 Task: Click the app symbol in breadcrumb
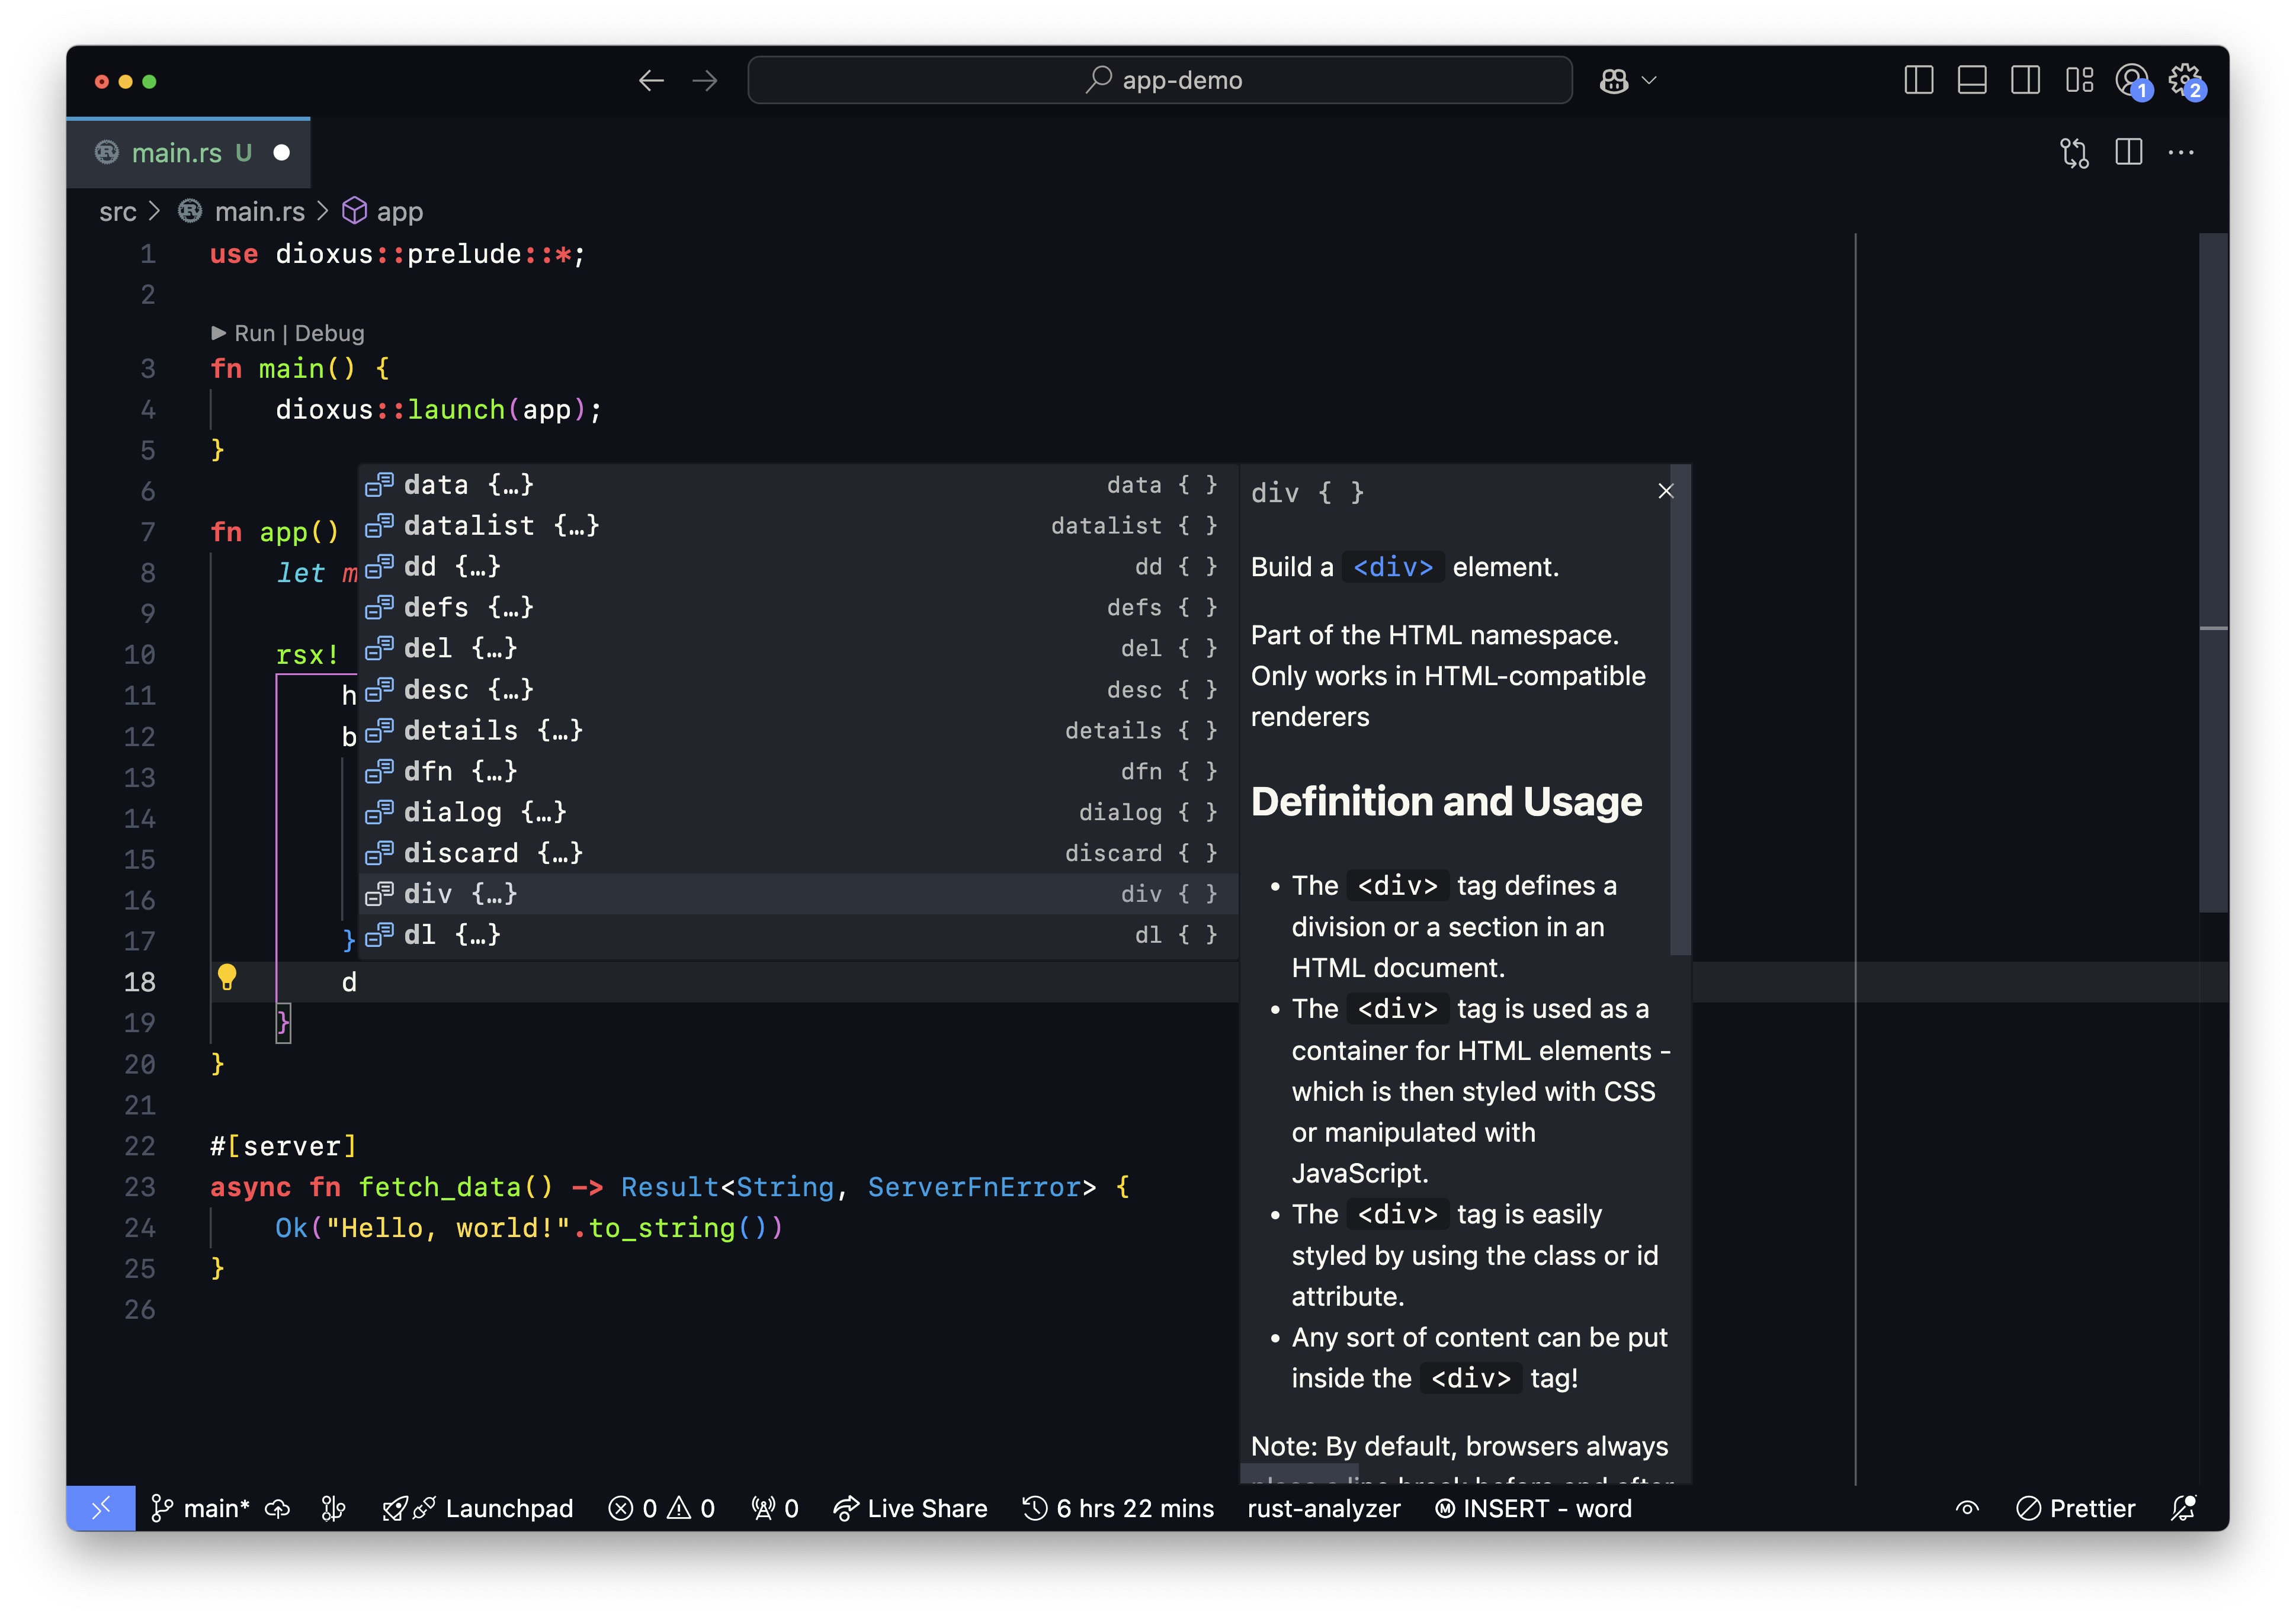398,212
